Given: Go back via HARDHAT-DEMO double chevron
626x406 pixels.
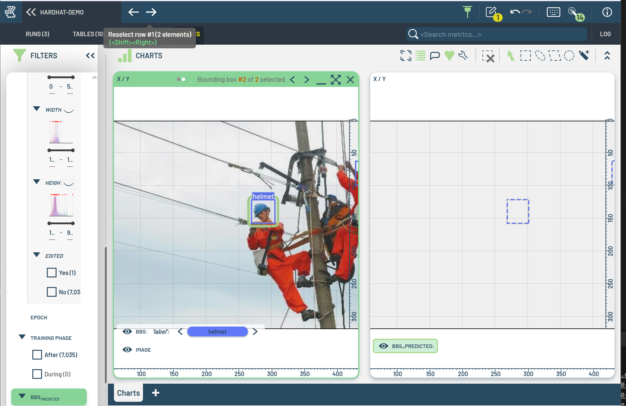Looking at the screenshot, I should pyautogui.click(x=31, y=12).
